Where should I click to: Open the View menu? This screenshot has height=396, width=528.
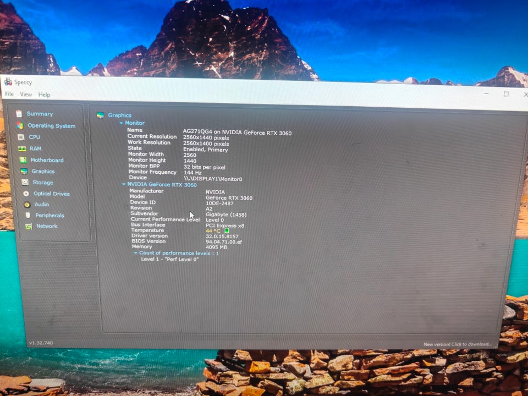(26, 94)
